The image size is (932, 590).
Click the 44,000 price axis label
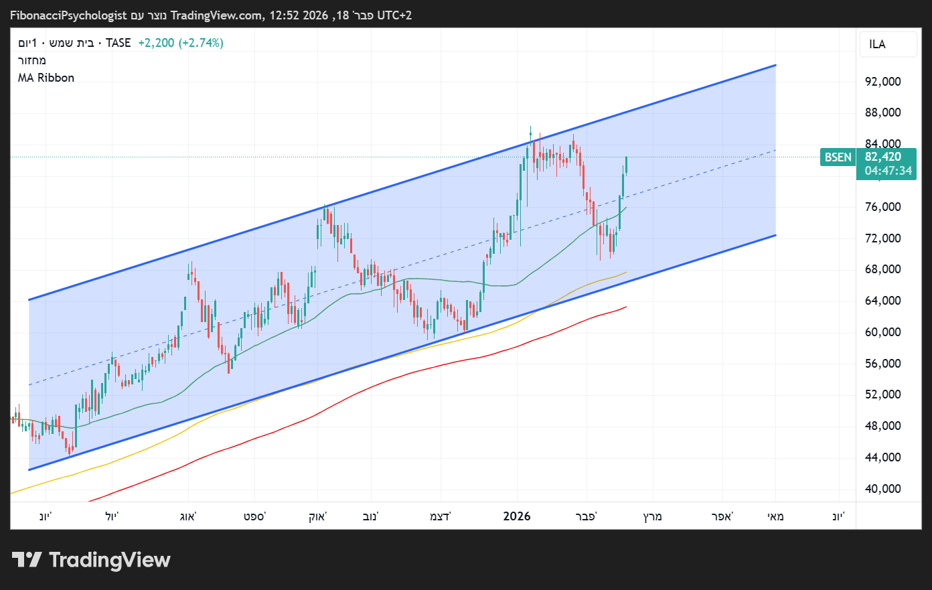(x=882, y=457)
